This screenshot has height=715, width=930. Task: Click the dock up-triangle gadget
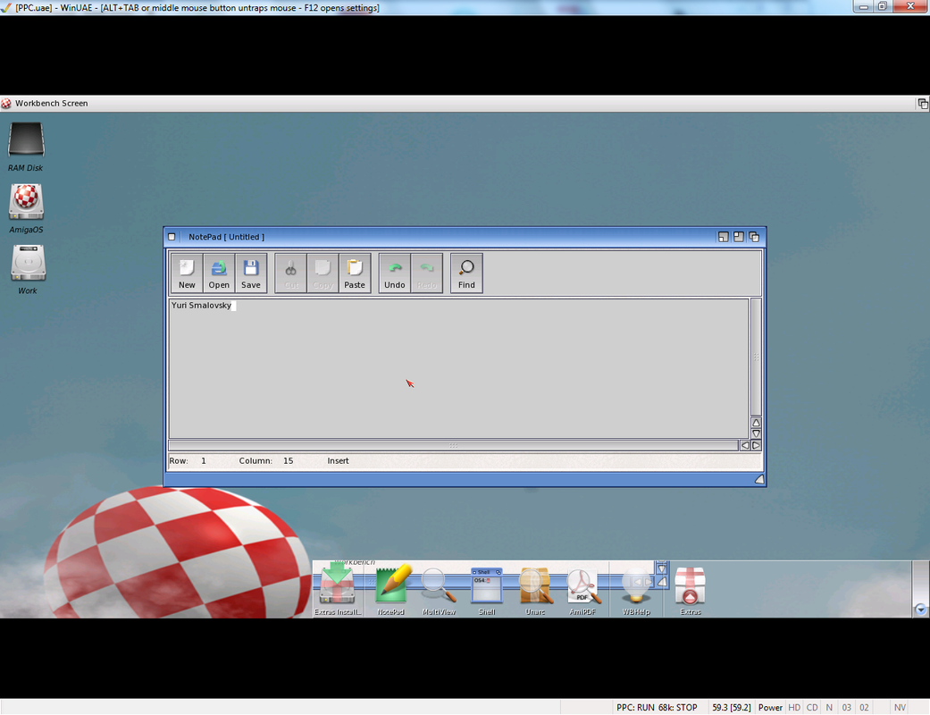click(x=662, y=582)
